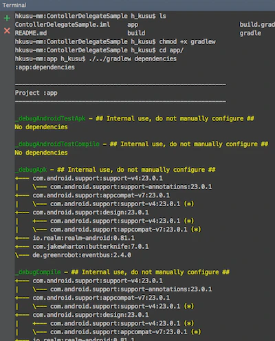Screen dimensions: 275x341
Task: Click the 'app' directory in the ls listing
Action: click(133, 25)
